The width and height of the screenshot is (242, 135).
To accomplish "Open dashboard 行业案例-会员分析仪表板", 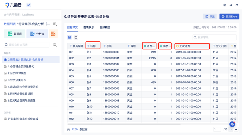I will click(x=31, y=119).
